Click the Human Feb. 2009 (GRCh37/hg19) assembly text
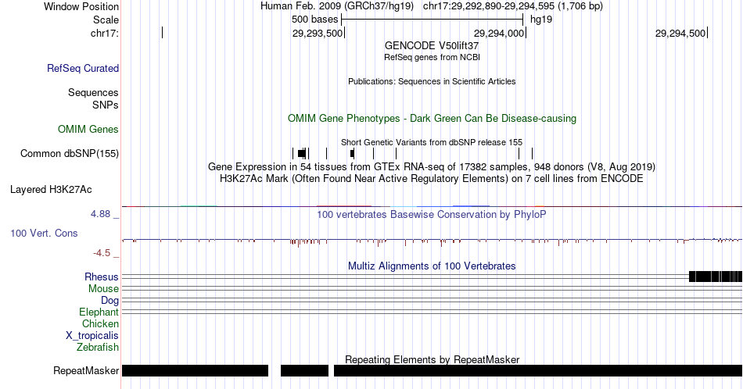Viewport: 743px width, 389px height. 337,6
